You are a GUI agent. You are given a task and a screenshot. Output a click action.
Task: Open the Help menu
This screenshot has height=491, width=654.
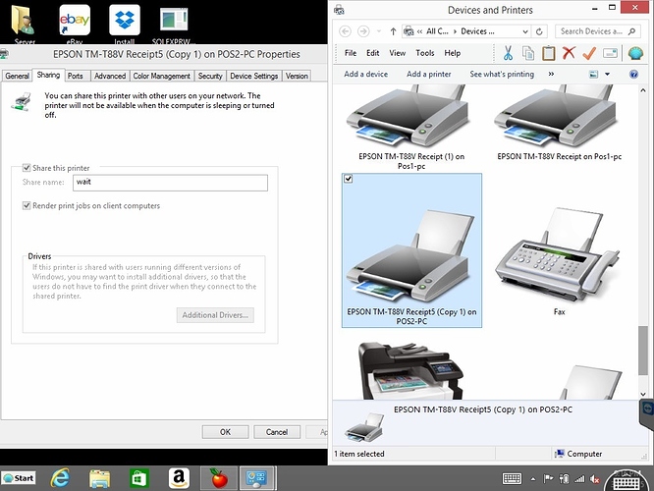click(452, 53)
